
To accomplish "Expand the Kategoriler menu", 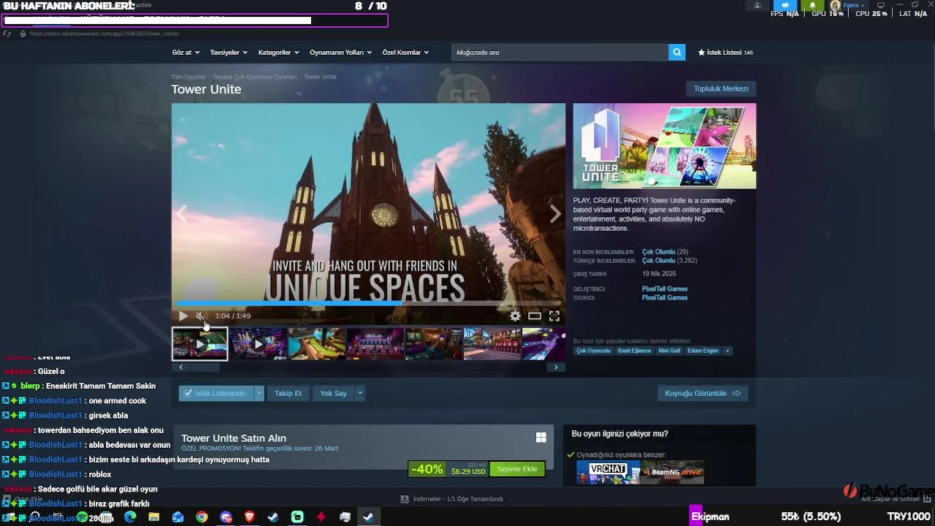I will [278, 53].
